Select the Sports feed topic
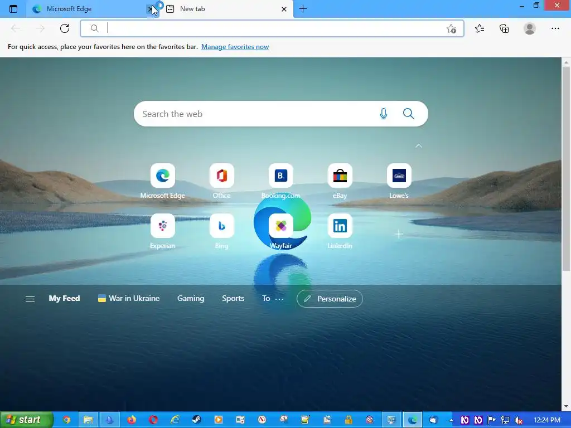Screen dimensions: 571x428 233,299
